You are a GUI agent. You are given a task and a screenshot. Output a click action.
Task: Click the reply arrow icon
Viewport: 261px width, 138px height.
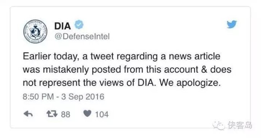28,114
